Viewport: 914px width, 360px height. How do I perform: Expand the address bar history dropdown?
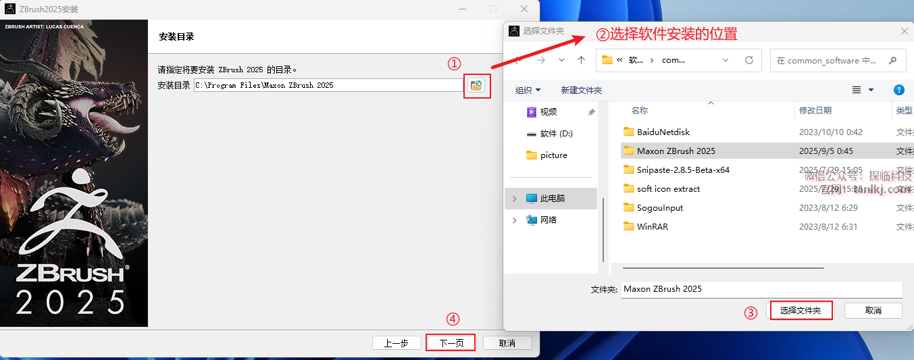click(x=726, y=60)
